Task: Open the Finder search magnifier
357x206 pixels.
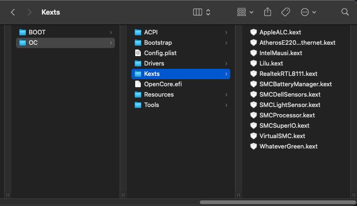Action: coord(345,12)
